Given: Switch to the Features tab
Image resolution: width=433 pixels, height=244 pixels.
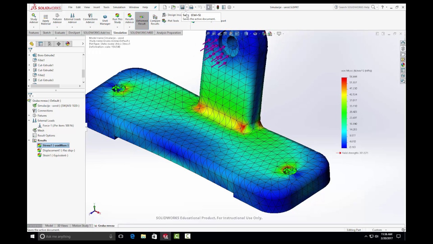Looking at the screenshot, I should tap(34, 33).
